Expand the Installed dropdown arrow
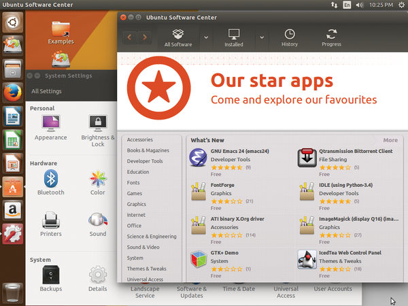The height and width of the screenshot is (306, 408). (x=262, y=37)
